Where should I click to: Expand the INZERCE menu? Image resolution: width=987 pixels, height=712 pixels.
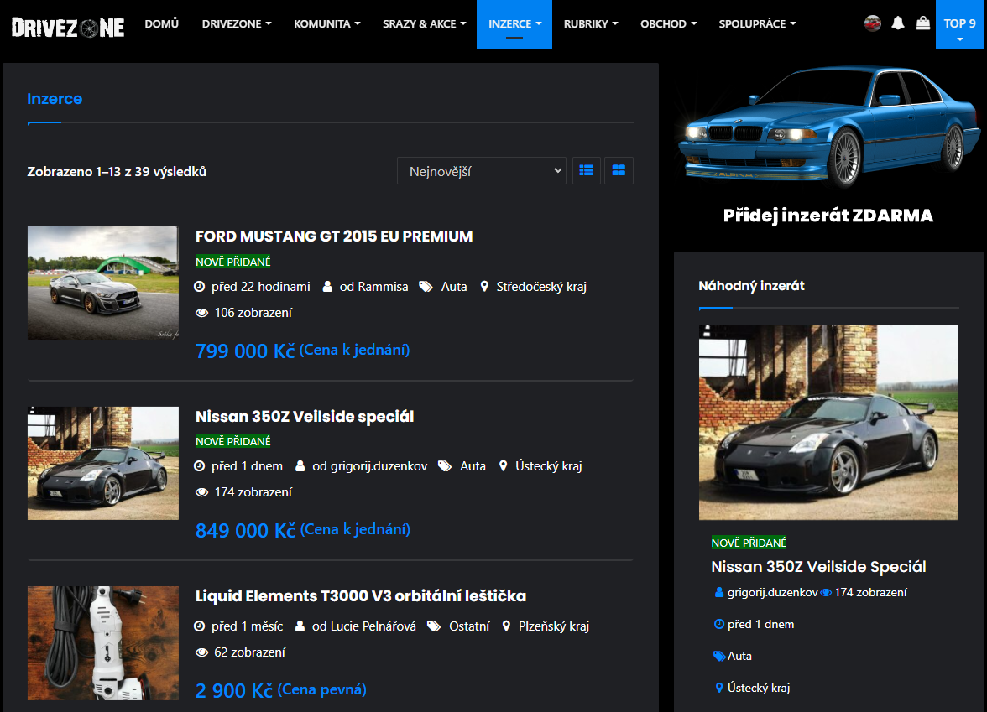click(514, 23)
